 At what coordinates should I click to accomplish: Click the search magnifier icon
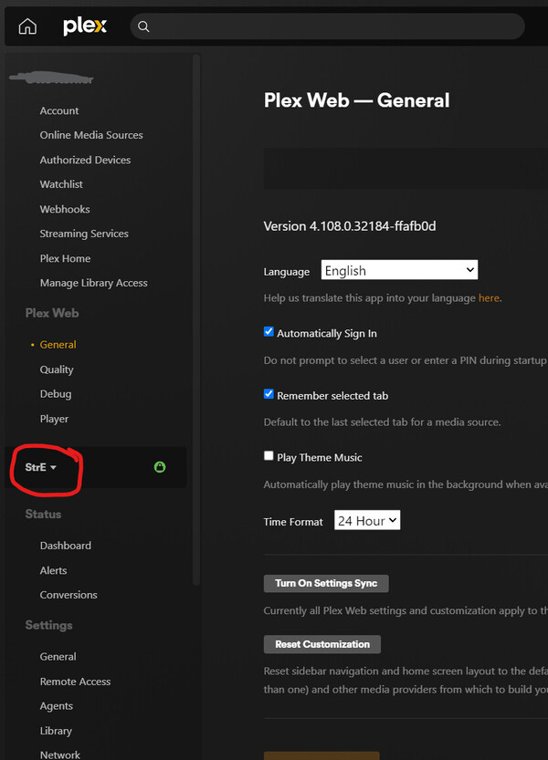[x=143, y=26]
